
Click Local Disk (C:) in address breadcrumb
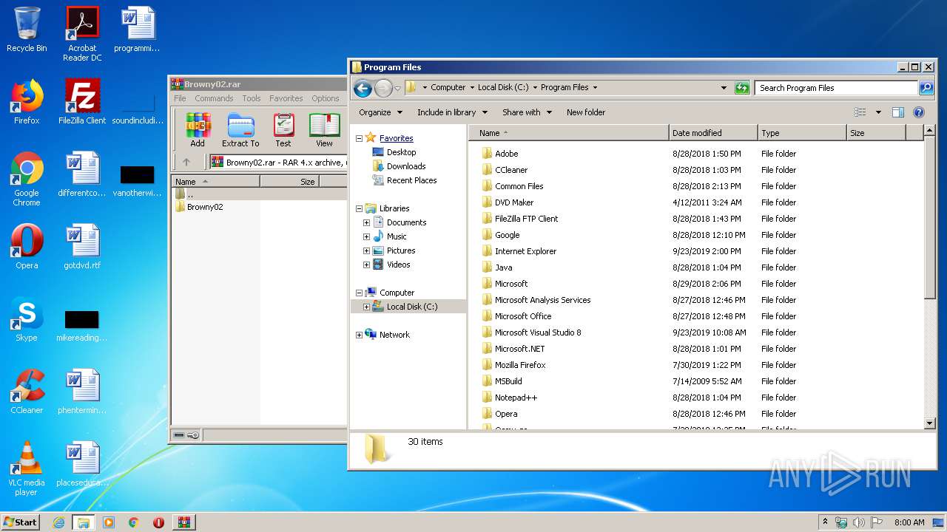(x=503, y=87)
